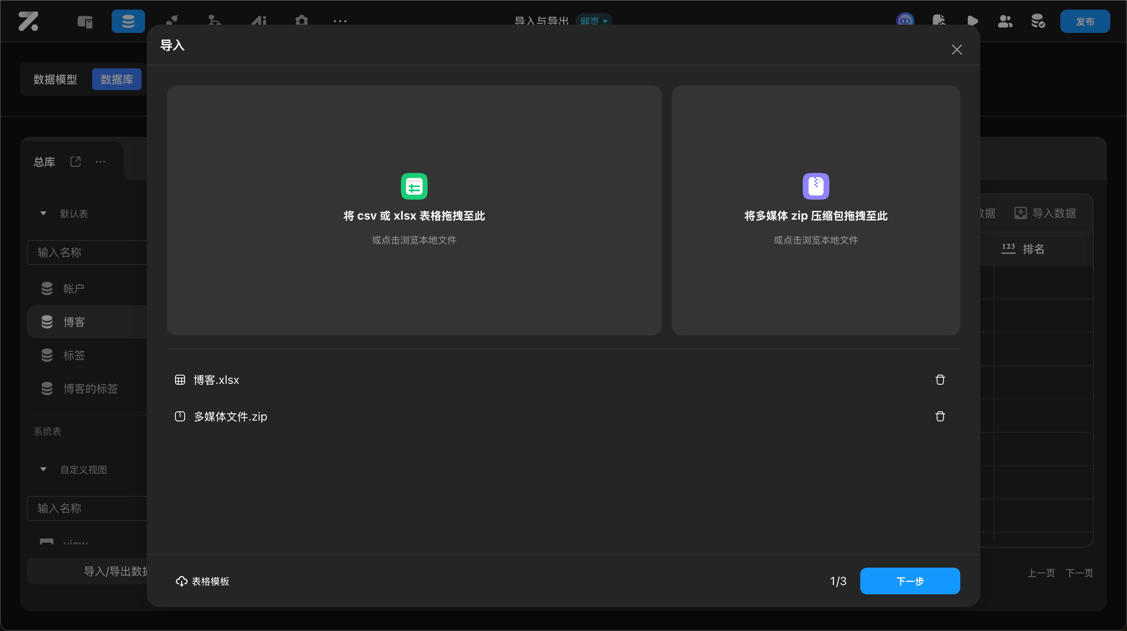The width and height of the screenshot is (1127, 631).
Task: Click the purple zip archive upload icon
Action: [x=816, y=186]
